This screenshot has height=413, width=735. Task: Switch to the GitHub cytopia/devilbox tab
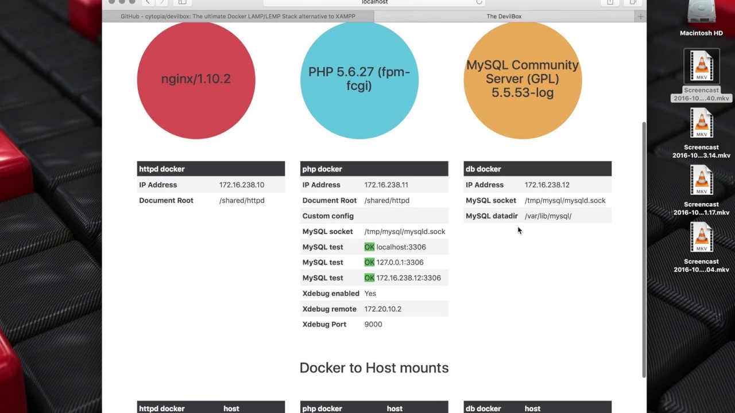coord(238,16)
